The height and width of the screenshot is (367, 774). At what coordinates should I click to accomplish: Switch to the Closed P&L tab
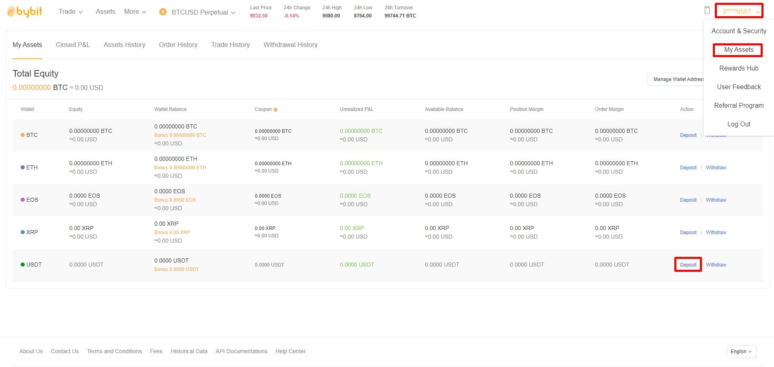73,45
